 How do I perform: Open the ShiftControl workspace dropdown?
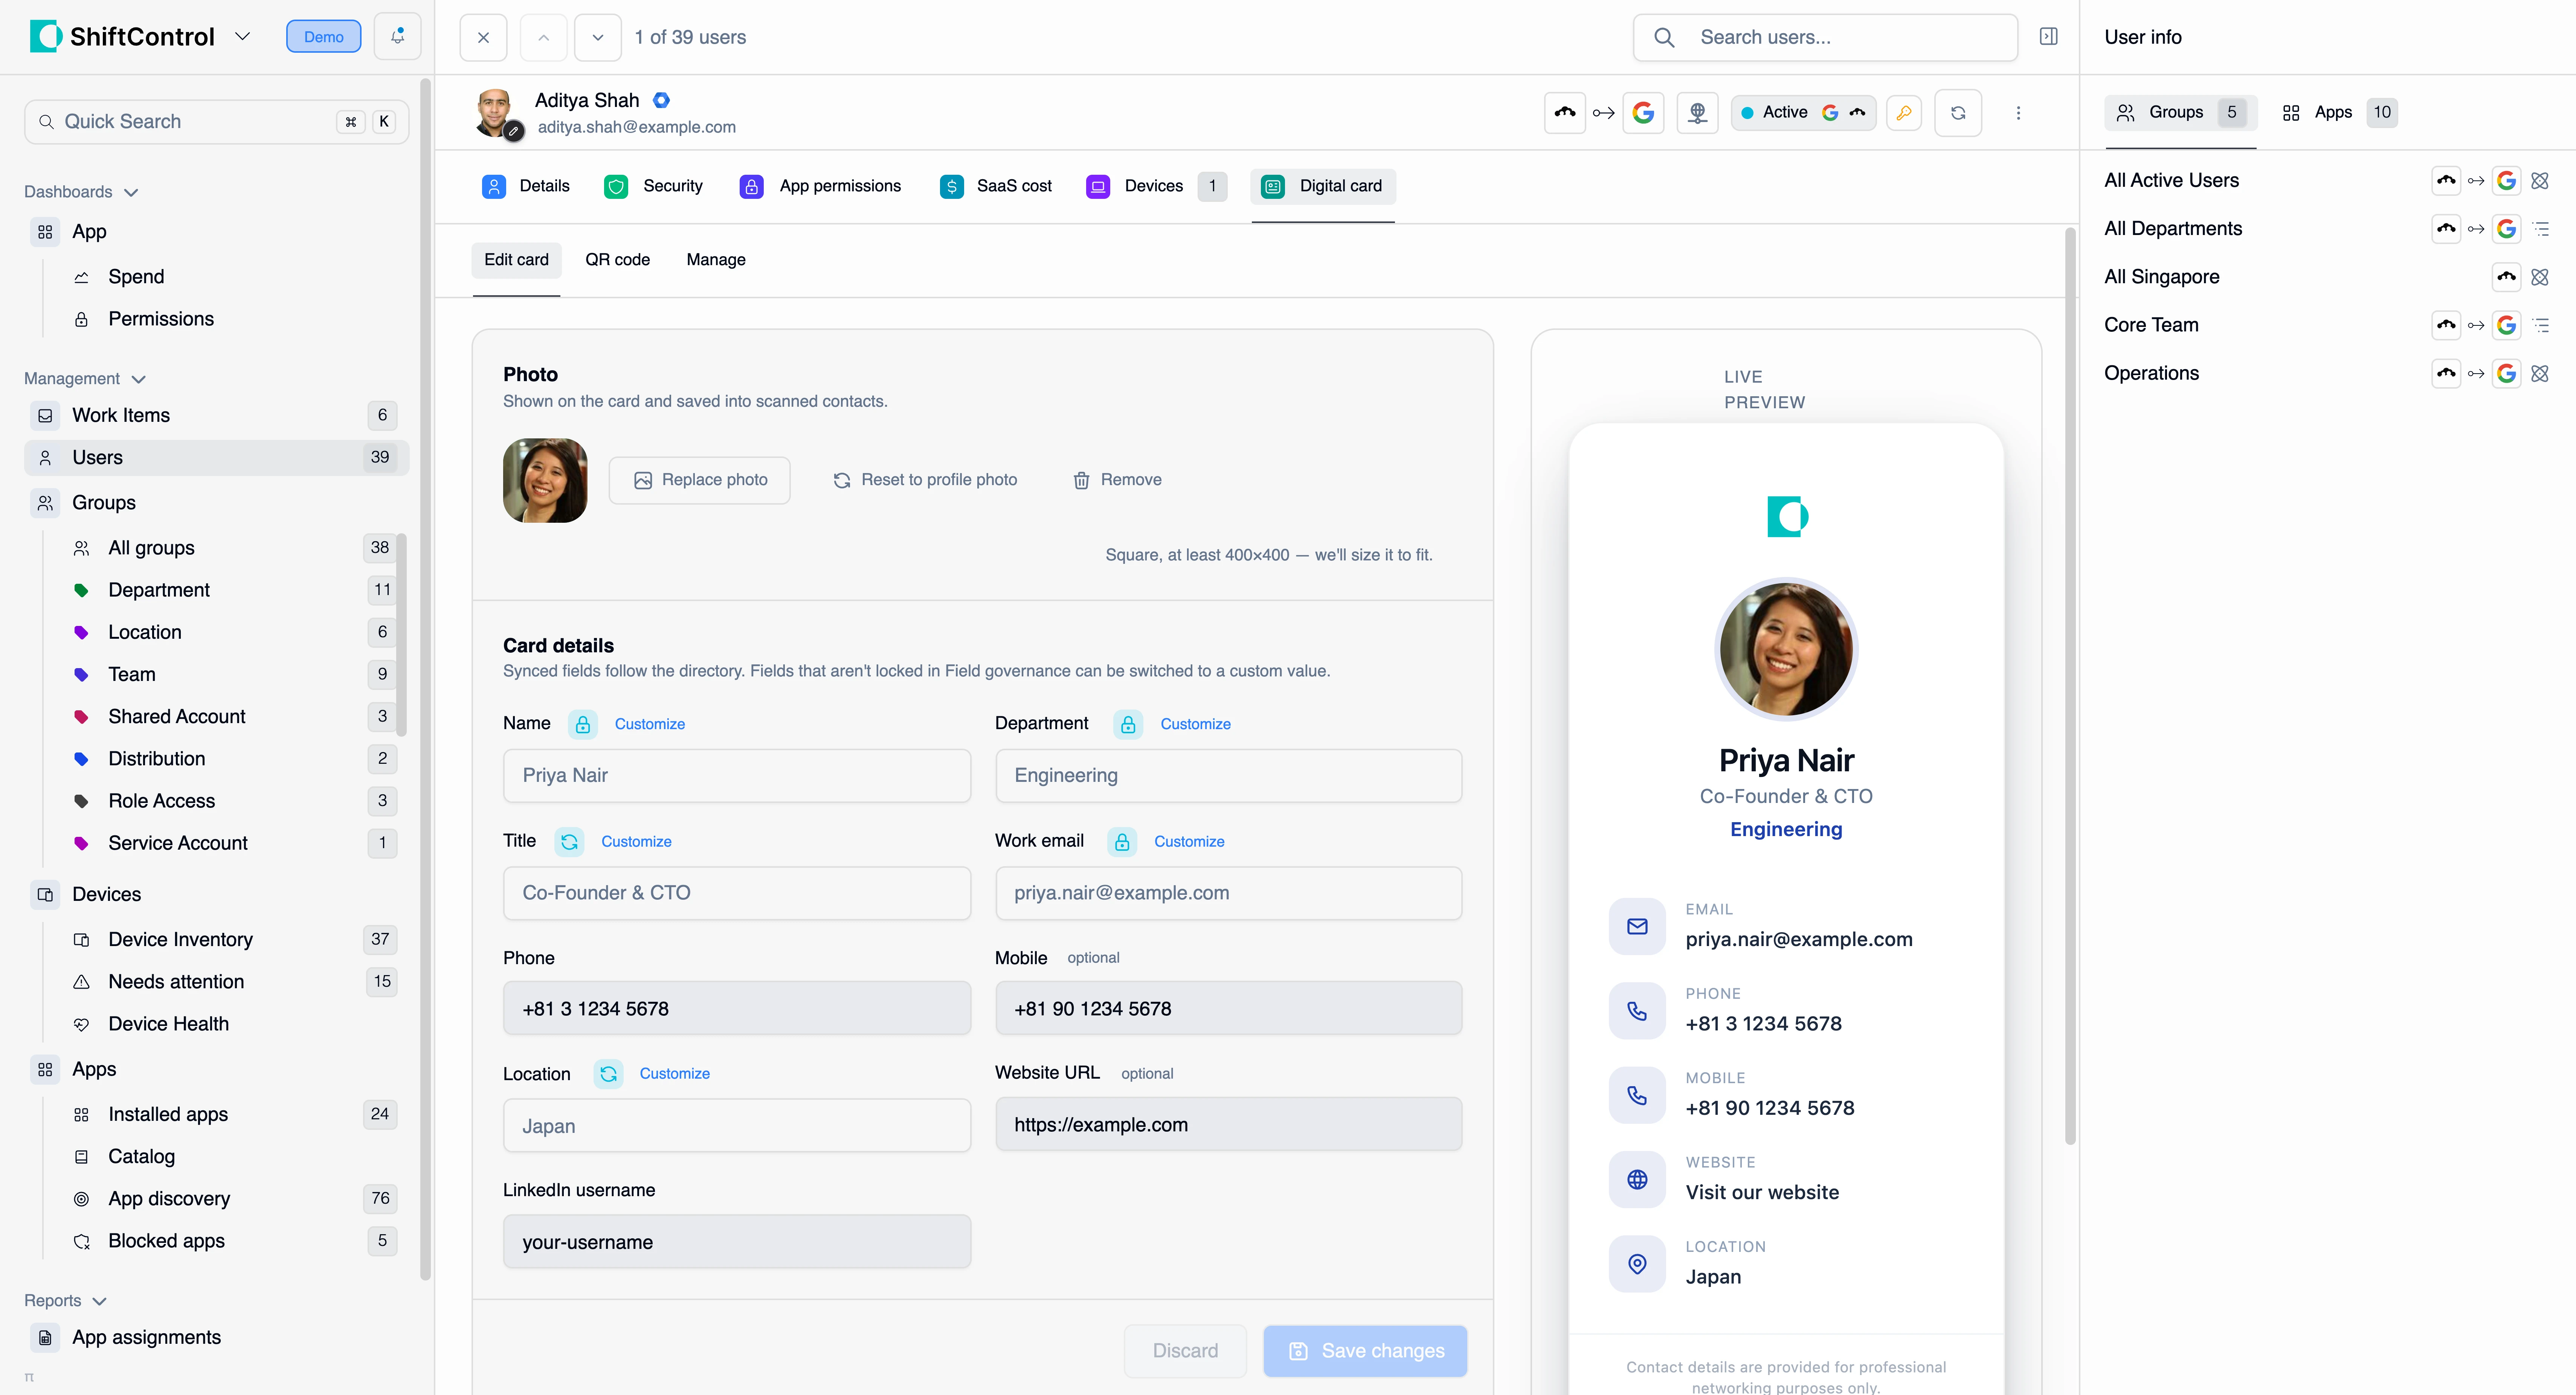pos(242,37)
